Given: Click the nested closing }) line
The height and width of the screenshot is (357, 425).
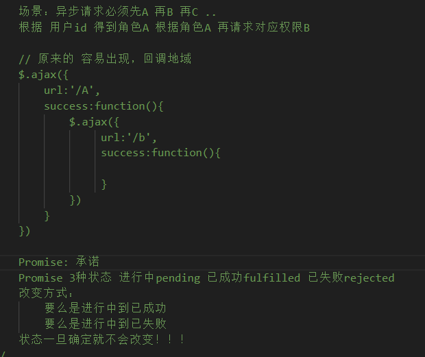Looking at the screenshot, I should click(x=75, y=200).
